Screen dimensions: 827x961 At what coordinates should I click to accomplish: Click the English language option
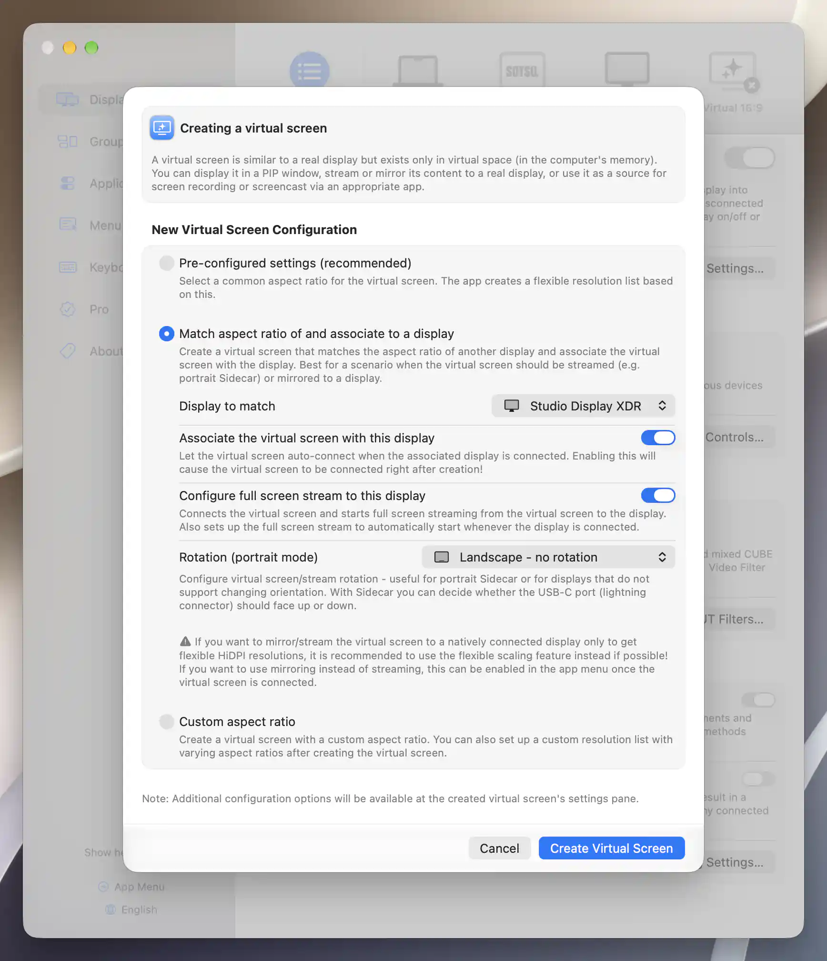[131, 910]
